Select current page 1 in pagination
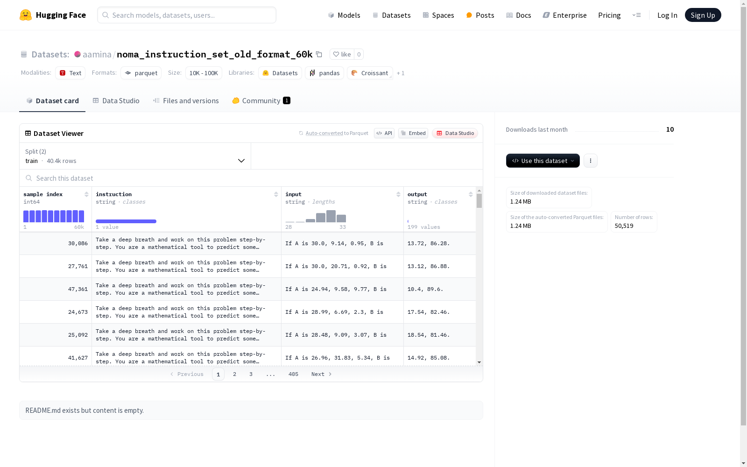 [218, 374]
